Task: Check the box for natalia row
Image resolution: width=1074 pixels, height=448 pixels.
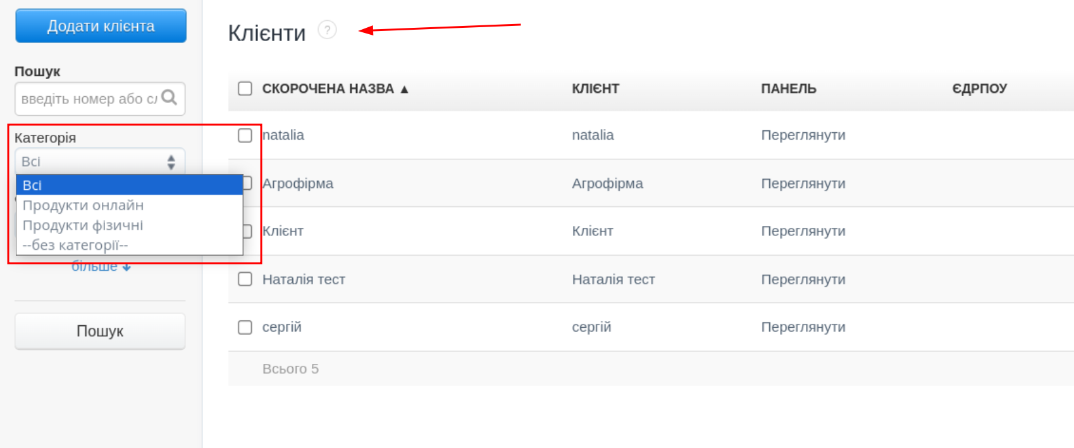Action: 245,135
